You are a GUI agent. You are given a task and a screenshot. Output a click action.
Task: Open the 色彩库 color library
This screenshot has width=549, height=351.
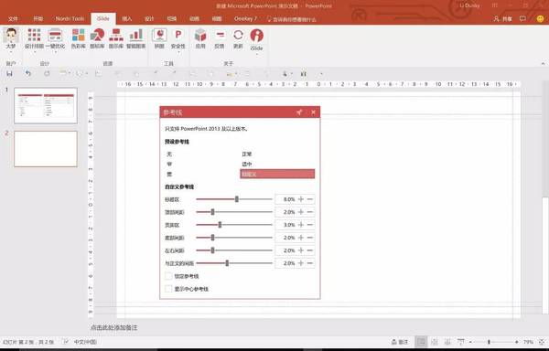78,38
